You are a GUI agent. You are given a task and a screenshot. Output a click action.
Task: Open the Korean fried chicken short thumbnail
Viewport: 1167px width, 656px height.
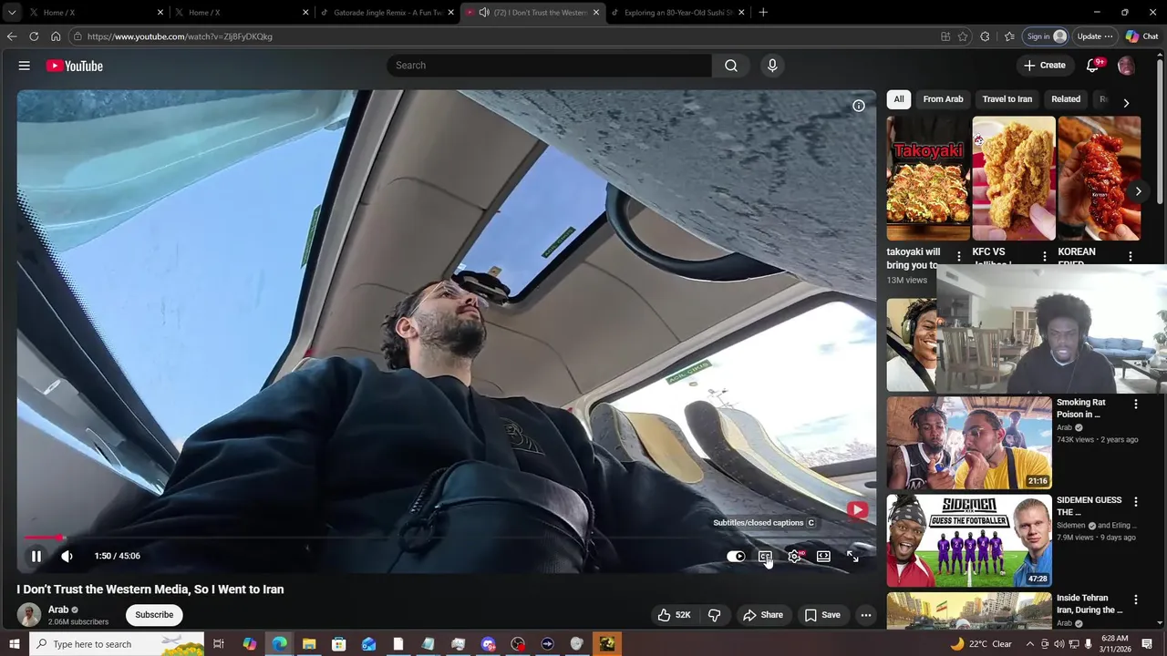[x=1100, y=179]
